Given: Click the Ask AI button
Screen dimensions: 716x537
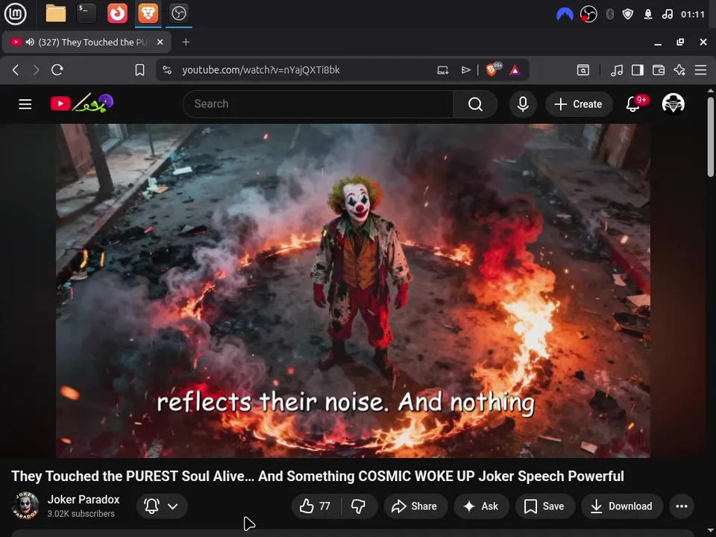Looking at the screenshot, I should click(x=481, y=506).
